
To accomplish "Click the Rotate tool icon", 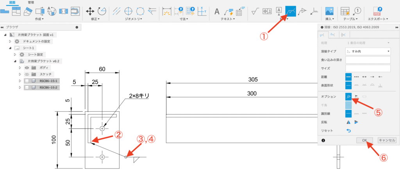I will [102, 11].
